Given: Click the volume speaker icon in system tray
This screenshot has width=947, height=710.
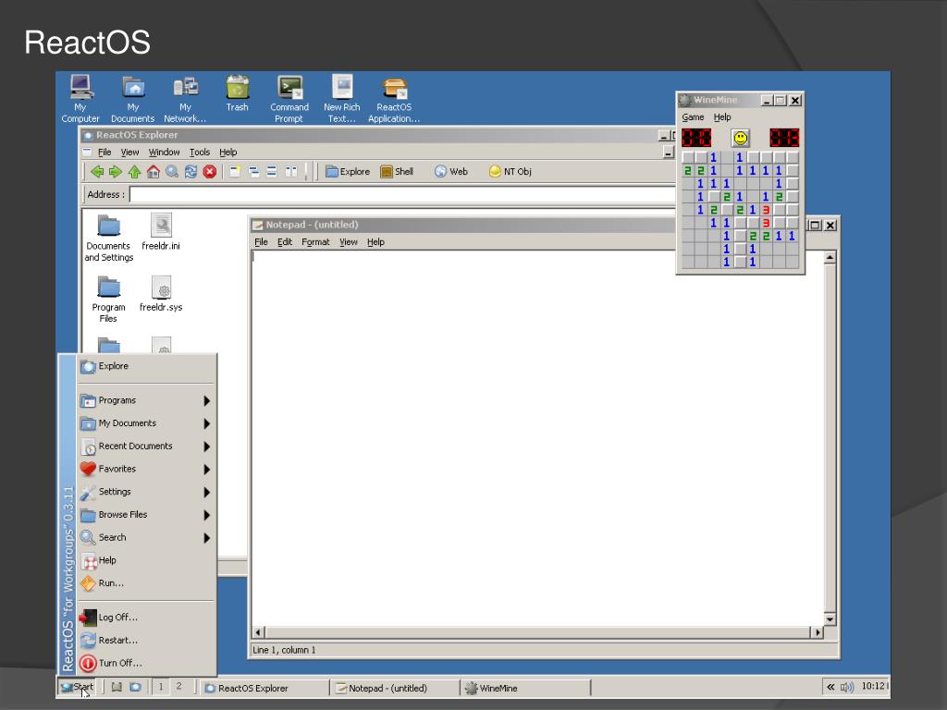Looking at the screenshot, I should [847, 687].
